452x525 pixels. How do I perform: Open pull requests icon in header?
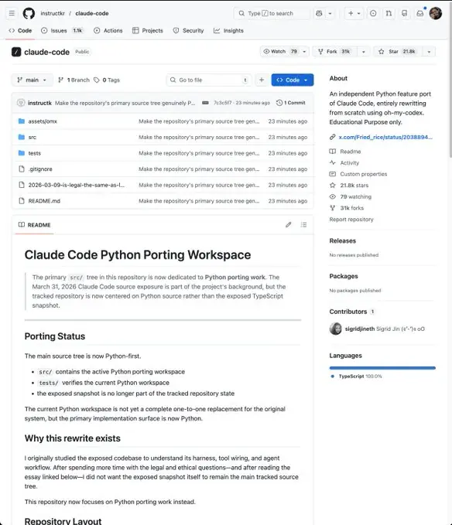(389, 13)
